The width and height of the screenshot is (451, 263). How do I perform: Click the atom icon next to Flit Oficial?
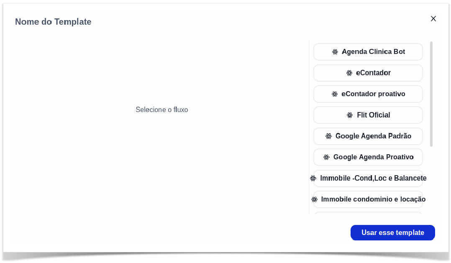coord(350,115)
